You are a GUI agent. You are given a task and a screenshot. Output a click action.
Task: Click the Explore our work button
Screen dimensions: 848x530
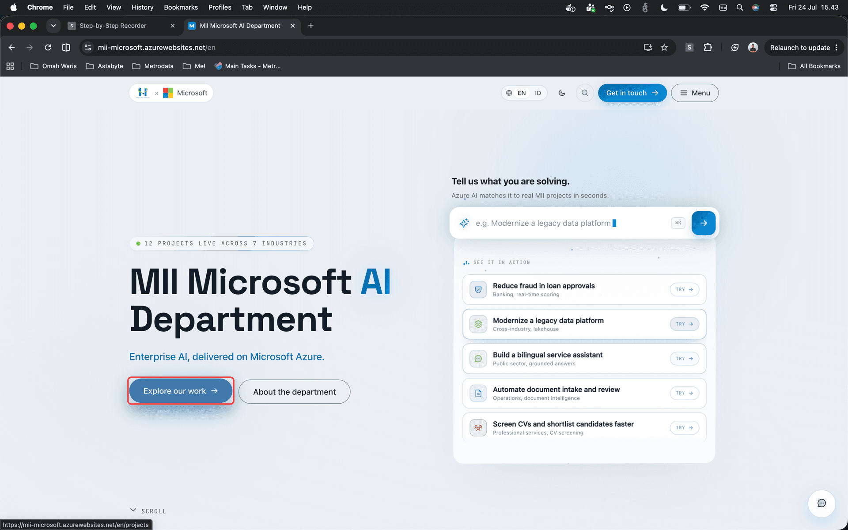181,391
